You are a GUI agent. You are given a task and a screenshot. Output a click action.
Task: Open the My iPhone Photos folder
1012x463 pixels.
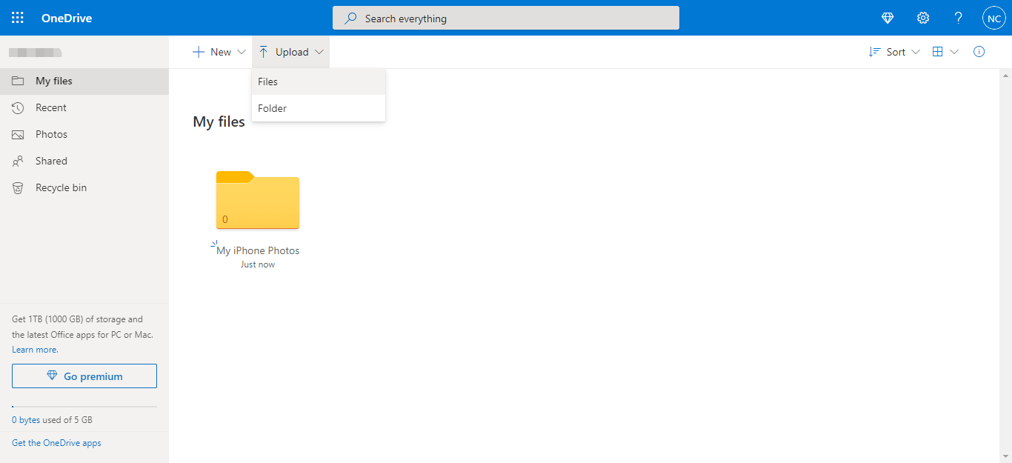point(257,201)
